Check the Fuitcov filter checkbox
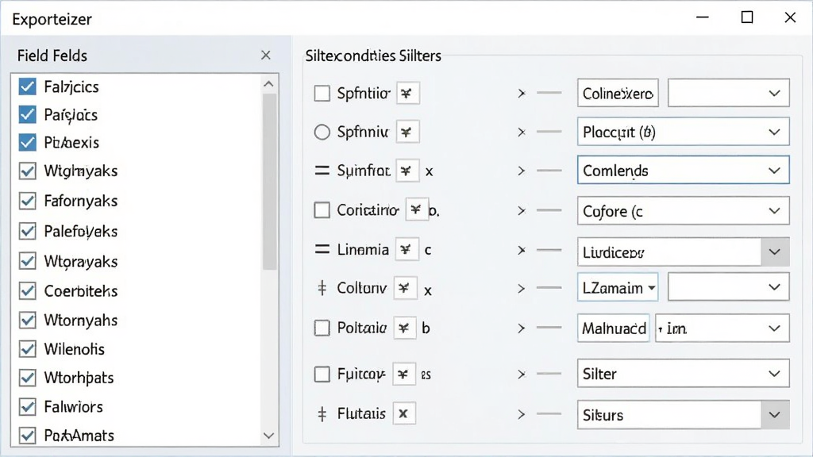The image size is (813, 457). pyautogui.click(x=322, y=374)
